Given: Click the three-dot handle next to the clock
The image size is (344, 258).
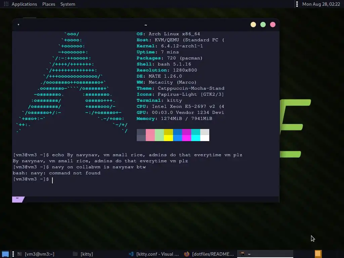Looking at the screenshot, I should pos(297,4).
